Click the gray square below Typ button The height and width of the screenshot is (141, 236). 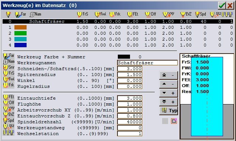(x=165, y=121)
